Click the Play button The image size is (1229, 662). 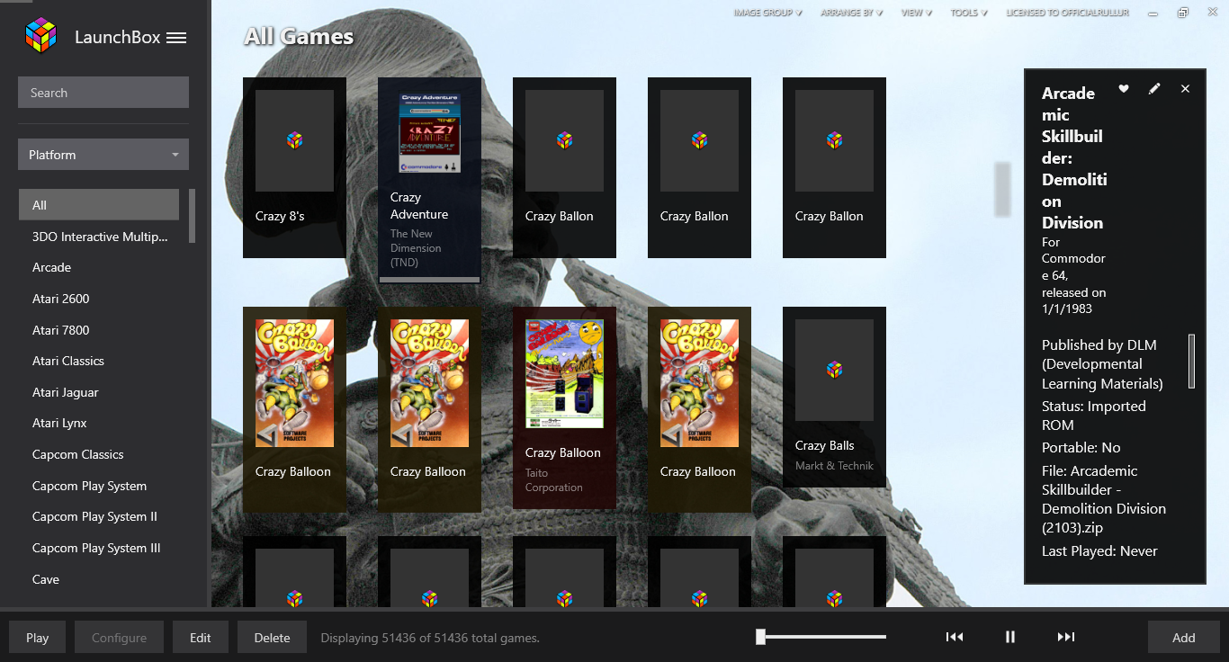click(x=37, y=637)
